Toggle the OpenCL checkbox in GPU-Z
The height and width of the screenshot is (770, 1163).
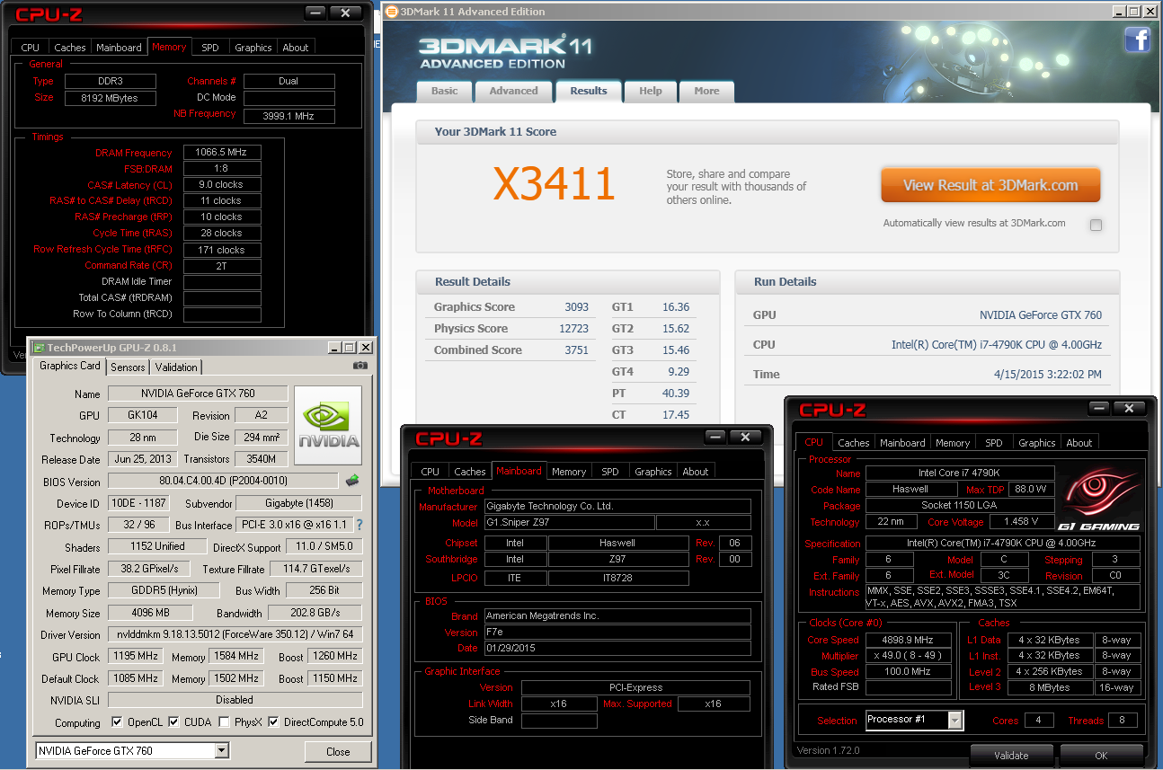click(117, 721)
